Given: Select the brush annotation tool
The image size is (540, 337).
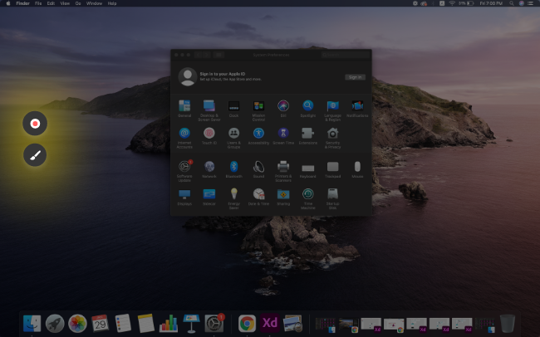Looking at the screenshot, I should coord(35,155).
